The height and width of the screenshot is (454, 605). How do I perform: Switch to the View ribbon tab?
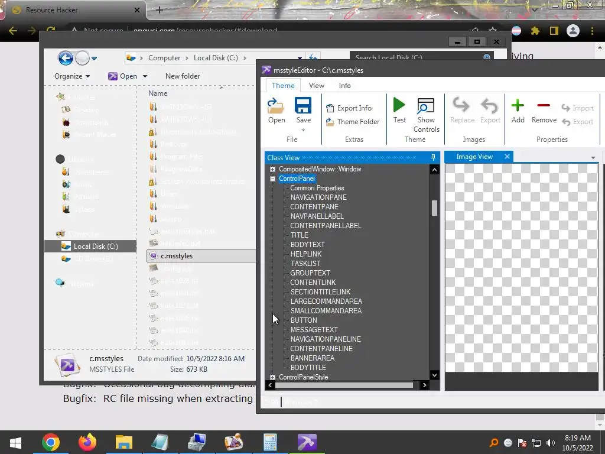317,85
